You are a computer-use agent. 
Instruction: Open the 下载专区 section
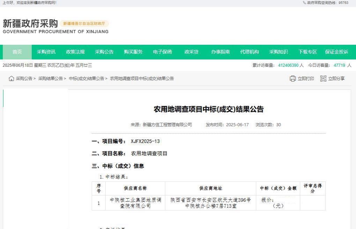click(307, 52)
